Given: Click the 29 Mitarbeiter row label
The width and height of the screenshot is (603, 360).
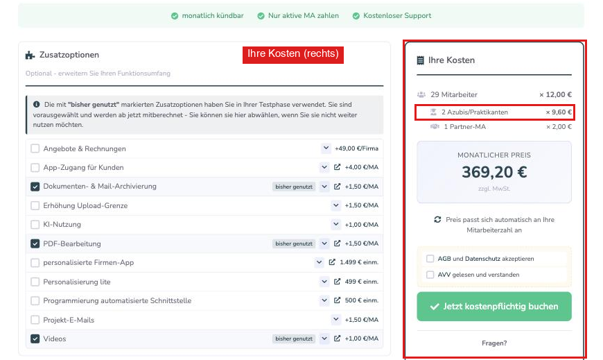Looking at the screenshot, I should (x=454, y=95).
